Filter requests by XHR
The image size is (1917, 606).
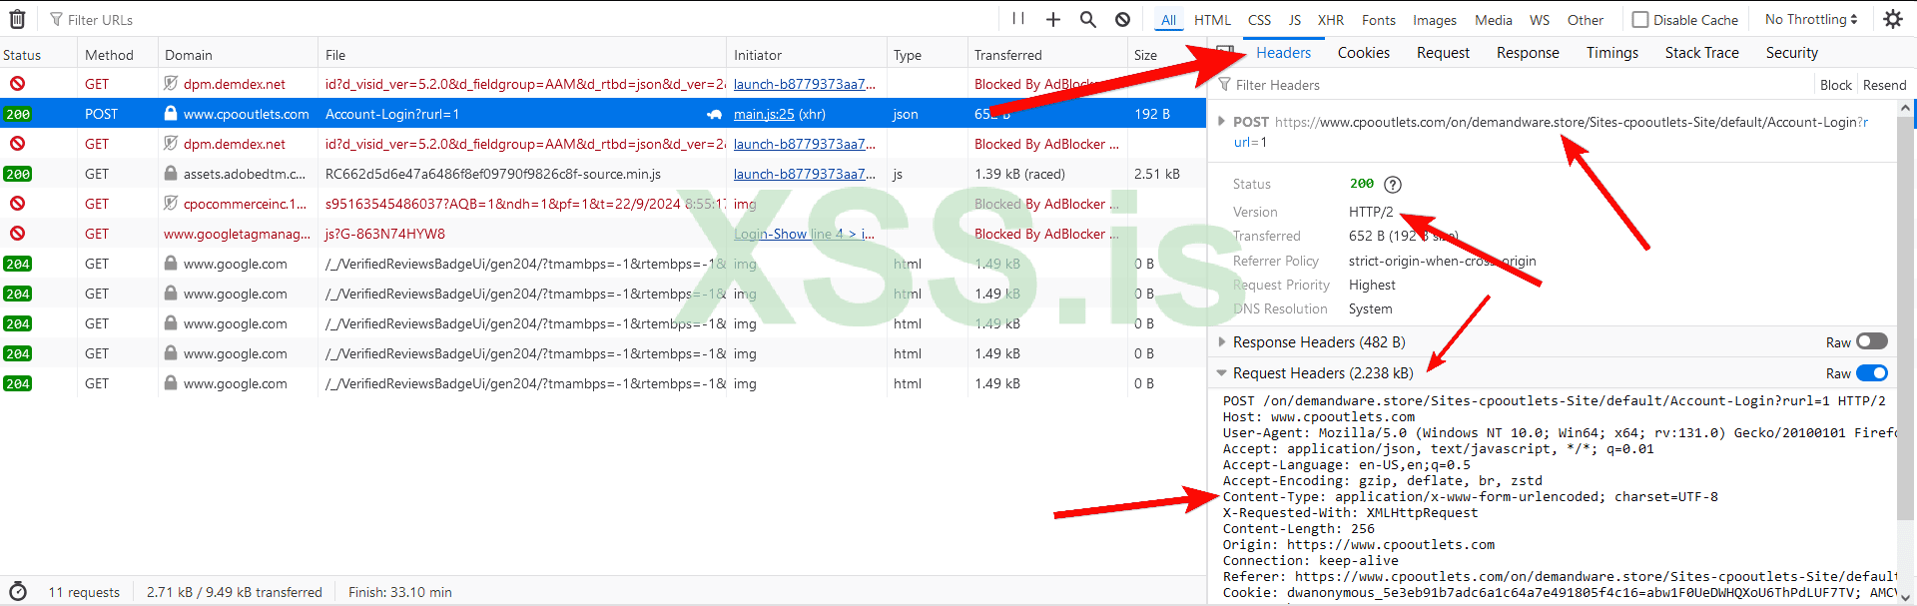(1330, 20)
